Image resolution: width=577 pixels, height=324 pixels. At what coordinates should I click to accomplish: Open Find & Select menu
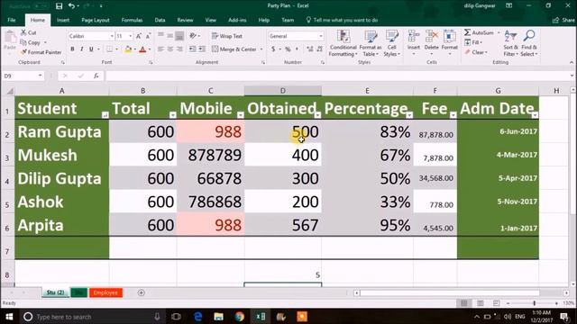tap(529, 43)
